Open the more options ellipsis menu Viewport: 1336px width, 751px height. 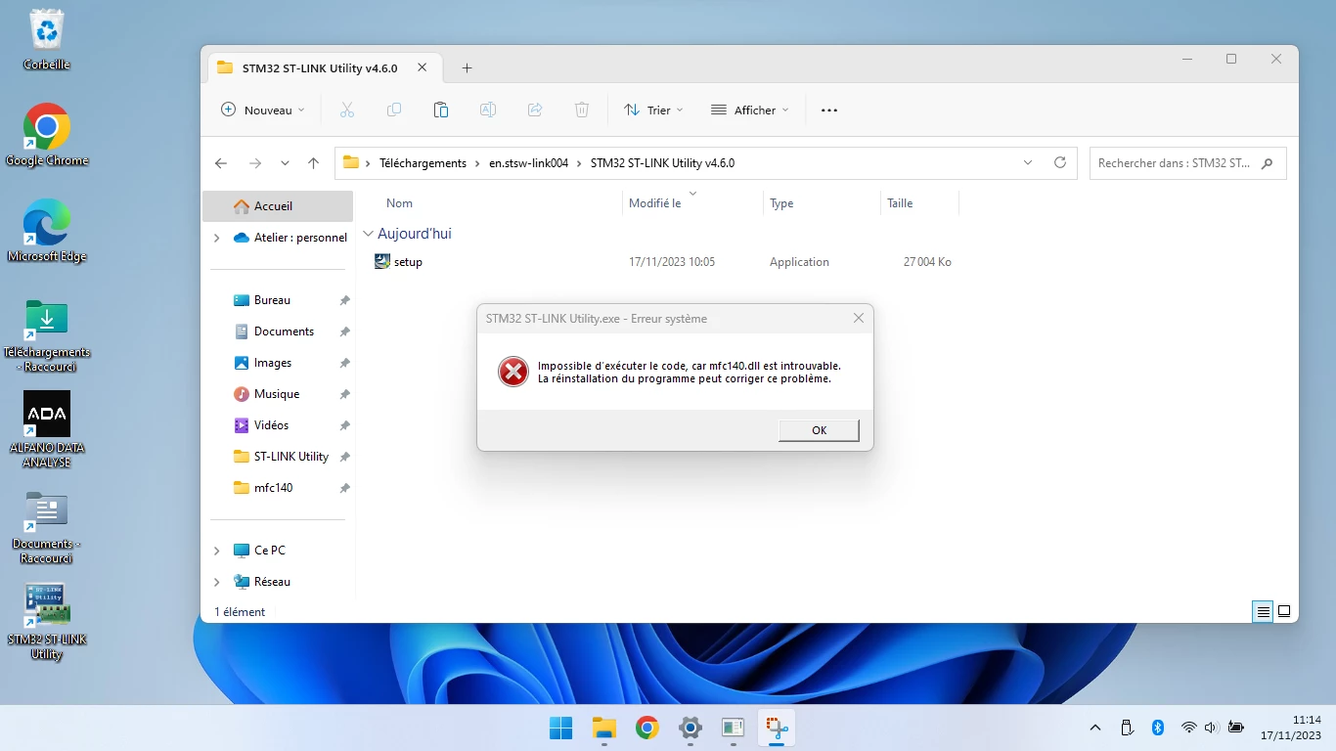[x=829, y=110]
